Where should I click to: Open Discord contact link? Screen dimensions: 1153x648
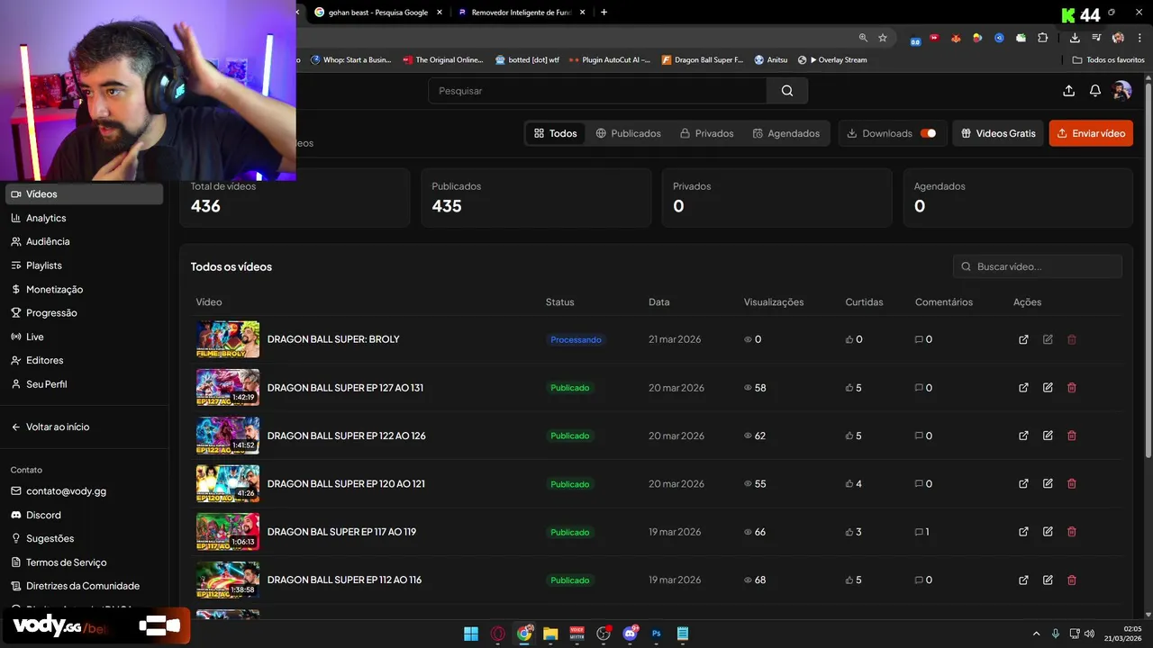tap(36, 515)
